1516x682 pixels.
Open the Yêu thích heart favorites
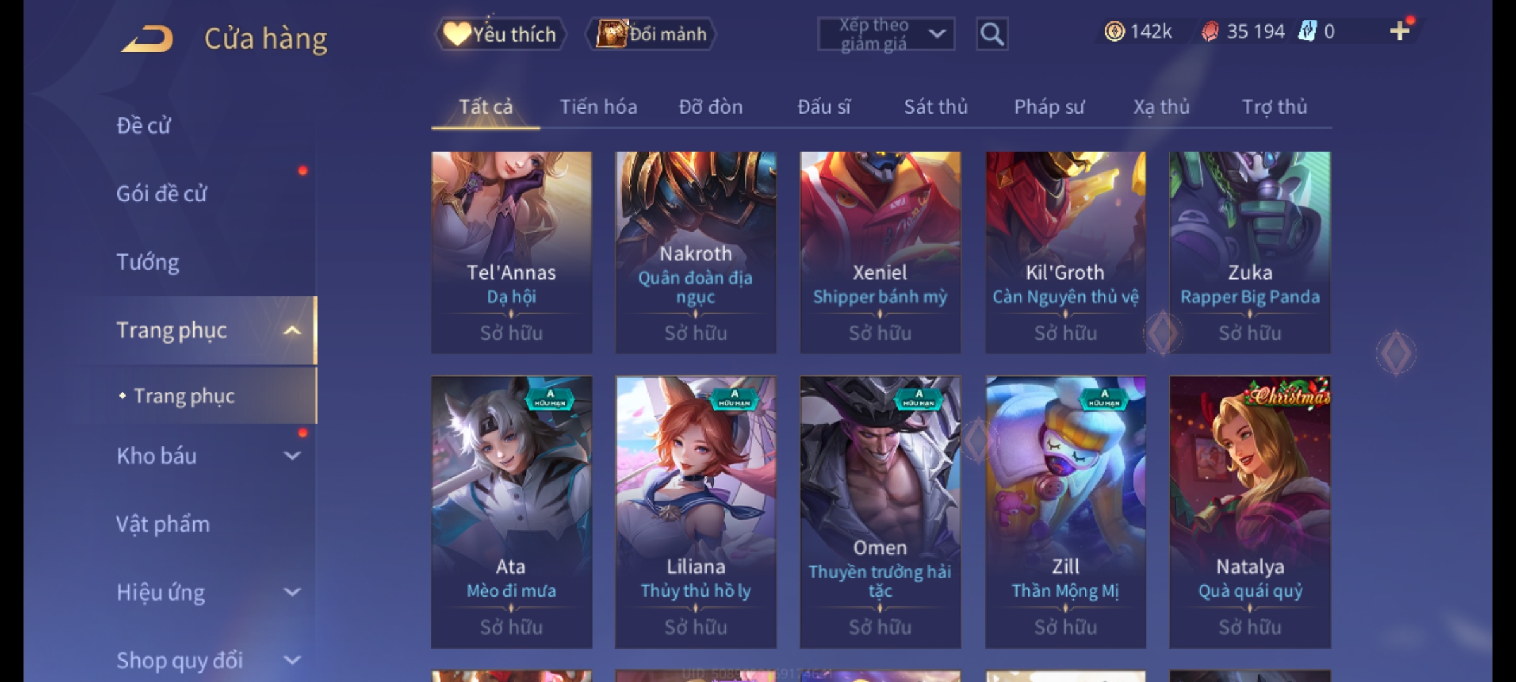500,34
